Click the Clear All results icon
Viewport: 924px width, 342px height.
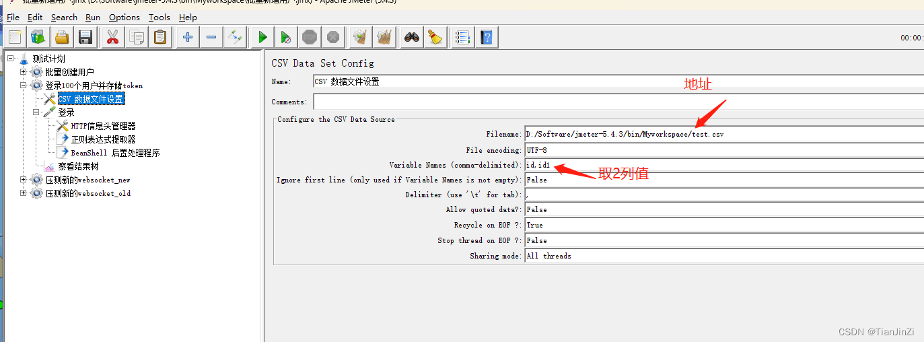pos(384,37)
